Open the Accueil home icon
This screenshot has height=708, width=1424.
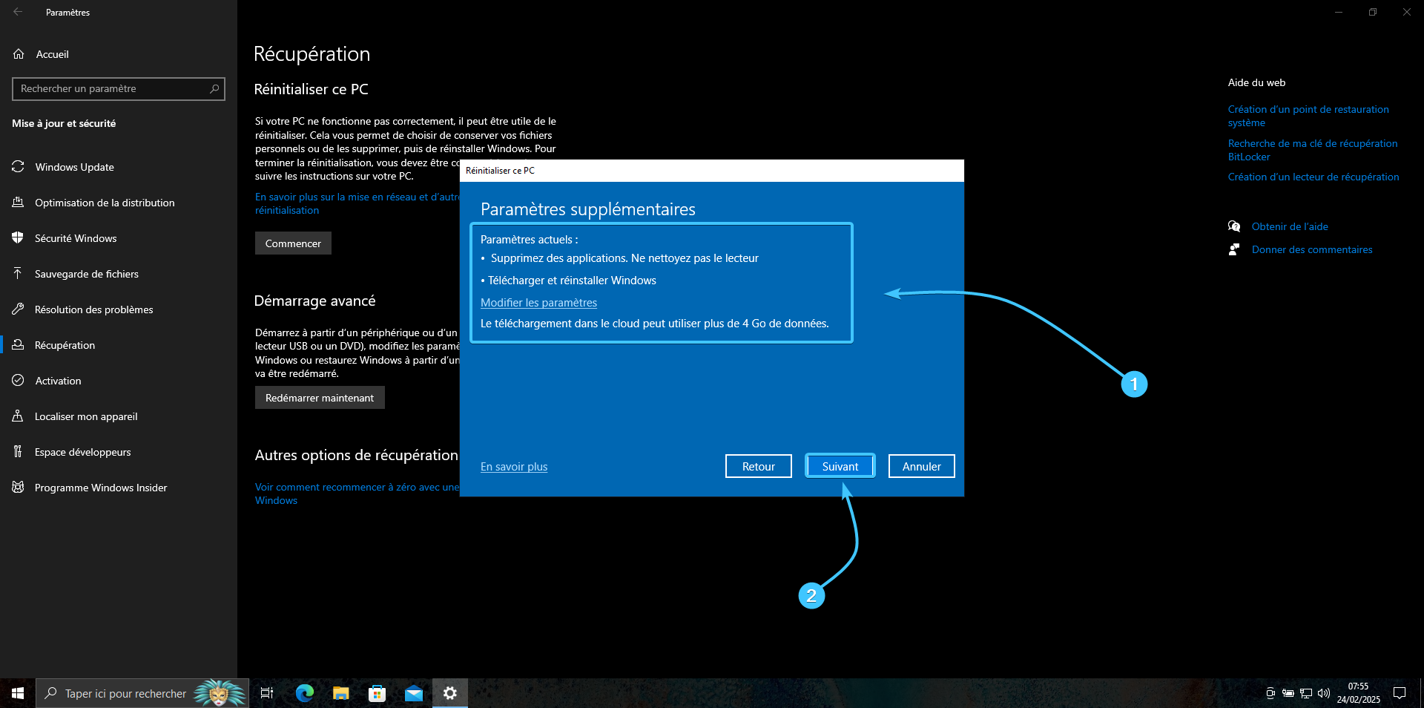(x=19, y=54)
